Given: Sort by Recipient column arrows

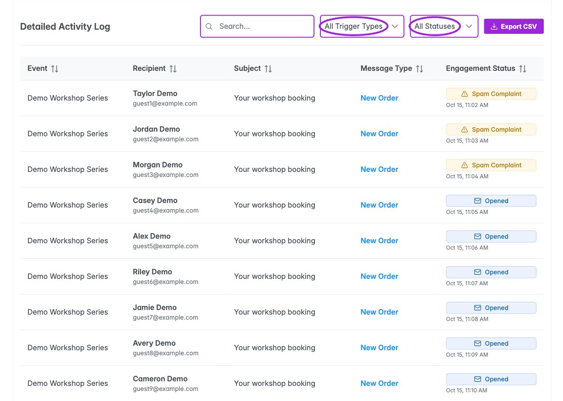Looking at the screenshot, I should [173, 69].
